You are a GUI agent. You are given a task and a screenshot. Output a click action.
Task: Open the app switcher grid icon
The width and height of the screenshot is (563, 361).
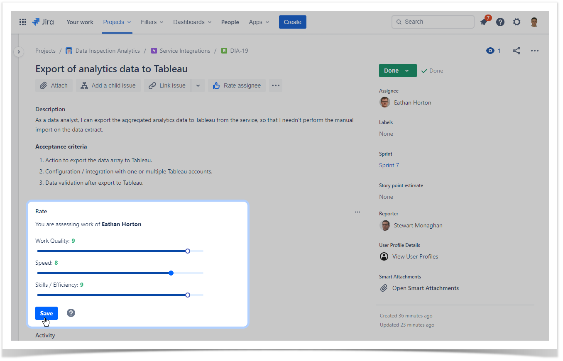(23, 22)
